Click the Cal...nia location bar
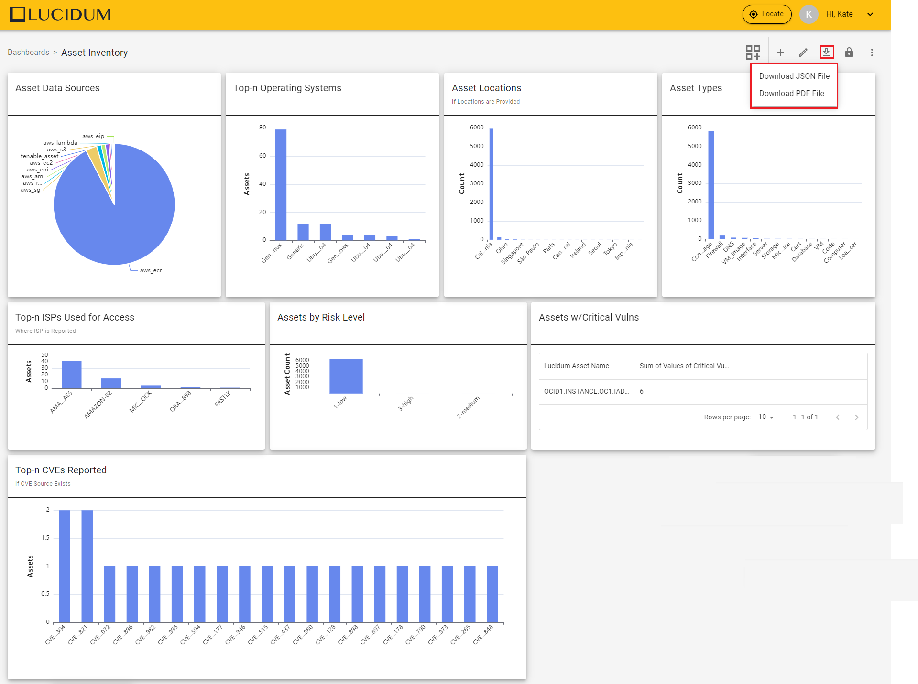The width and height of the screenshot is (918, 684). click(x=492, y=184)
